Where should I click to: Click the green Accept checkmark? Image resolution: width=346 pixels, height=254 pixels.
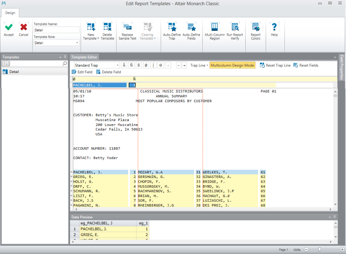(8, 27)
